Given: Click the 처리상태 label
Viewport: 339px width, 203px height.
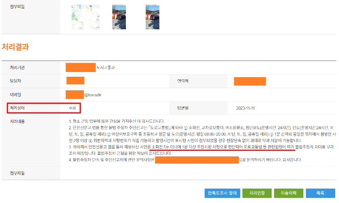Looking at the screenshot, I should [x=17, y=108].
